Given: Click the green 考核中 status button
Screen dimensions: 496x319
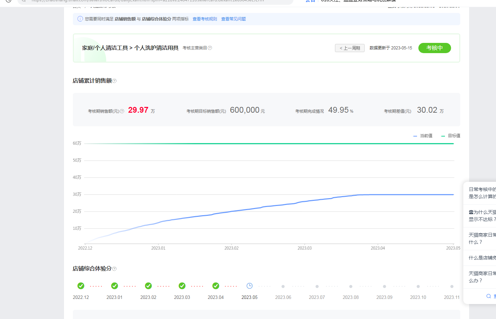Looking at the screenshot, I should pos(435,48).
